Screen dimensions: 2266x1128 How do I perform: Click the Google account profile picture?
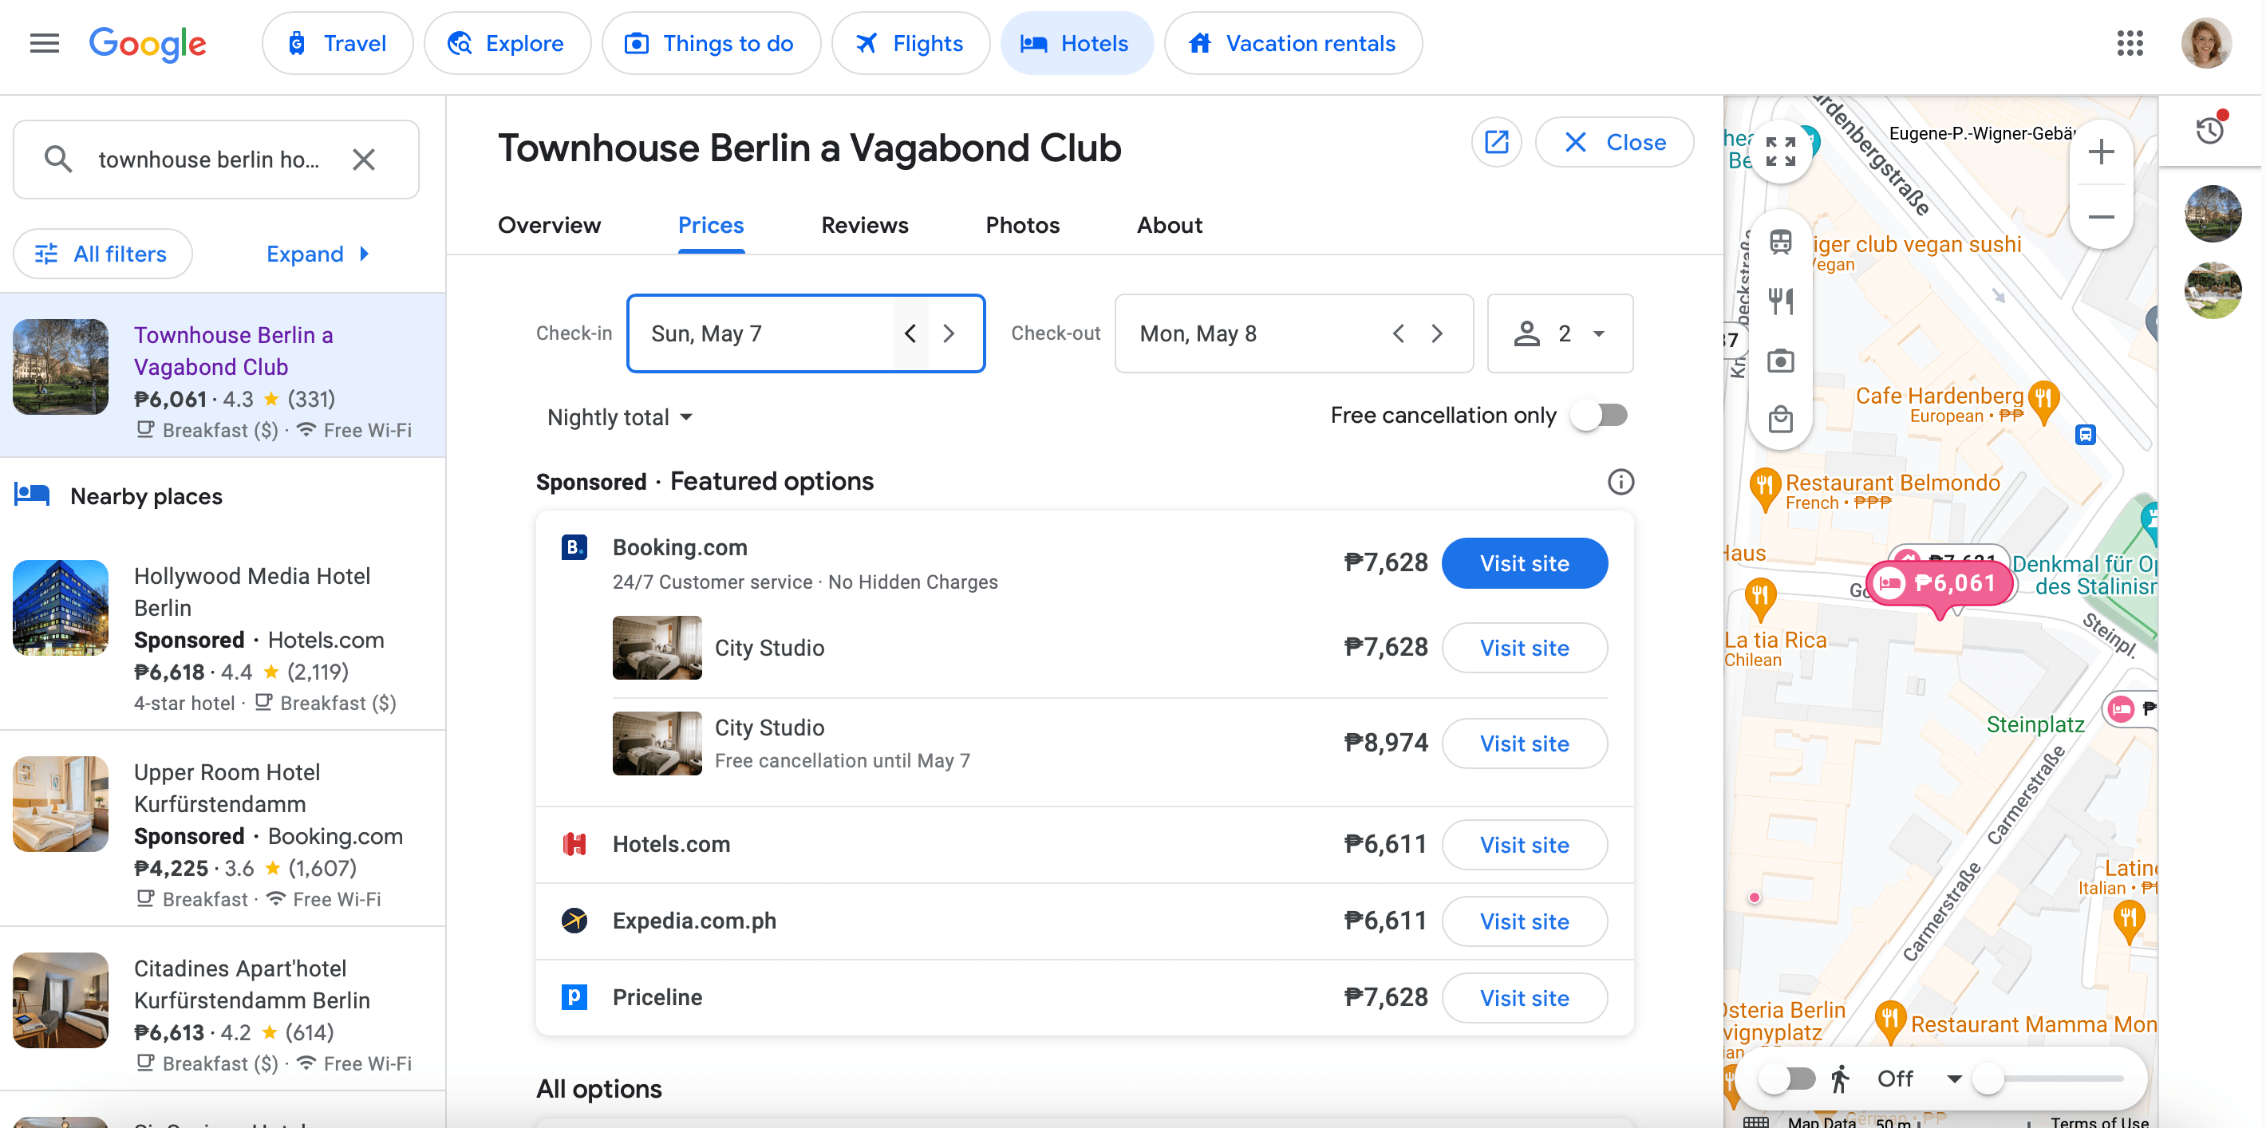tap(2206, 43)
